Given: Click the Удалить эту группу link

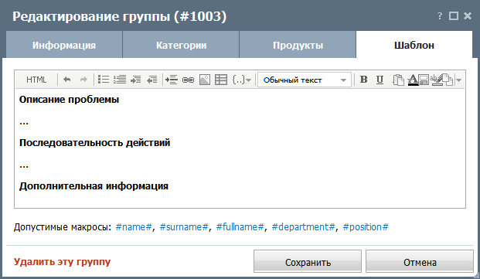Looking at the screenshot, I should tap(62, 262).
